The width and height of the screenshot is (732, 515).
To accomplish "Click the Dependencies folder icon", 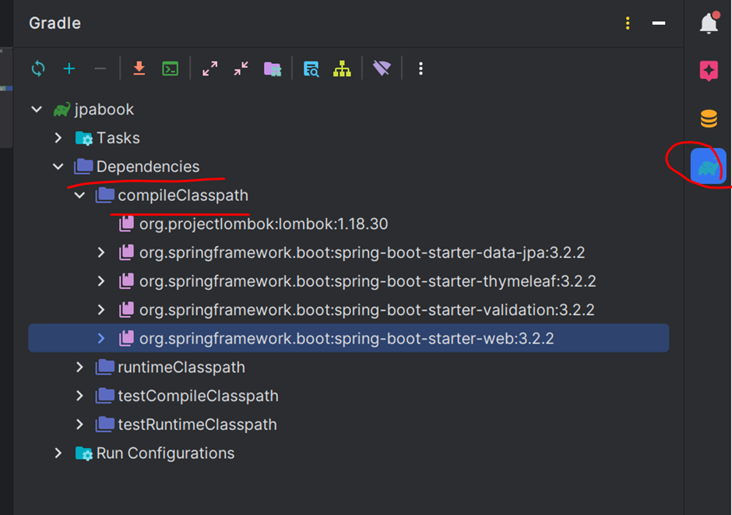I will pos(83,166).
